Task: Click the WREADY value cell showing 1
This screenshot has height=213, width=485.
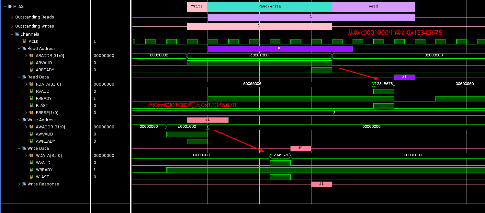Action: 95,170
